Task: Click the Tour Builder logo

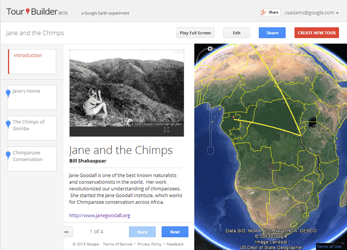Action: pos(37,12)
